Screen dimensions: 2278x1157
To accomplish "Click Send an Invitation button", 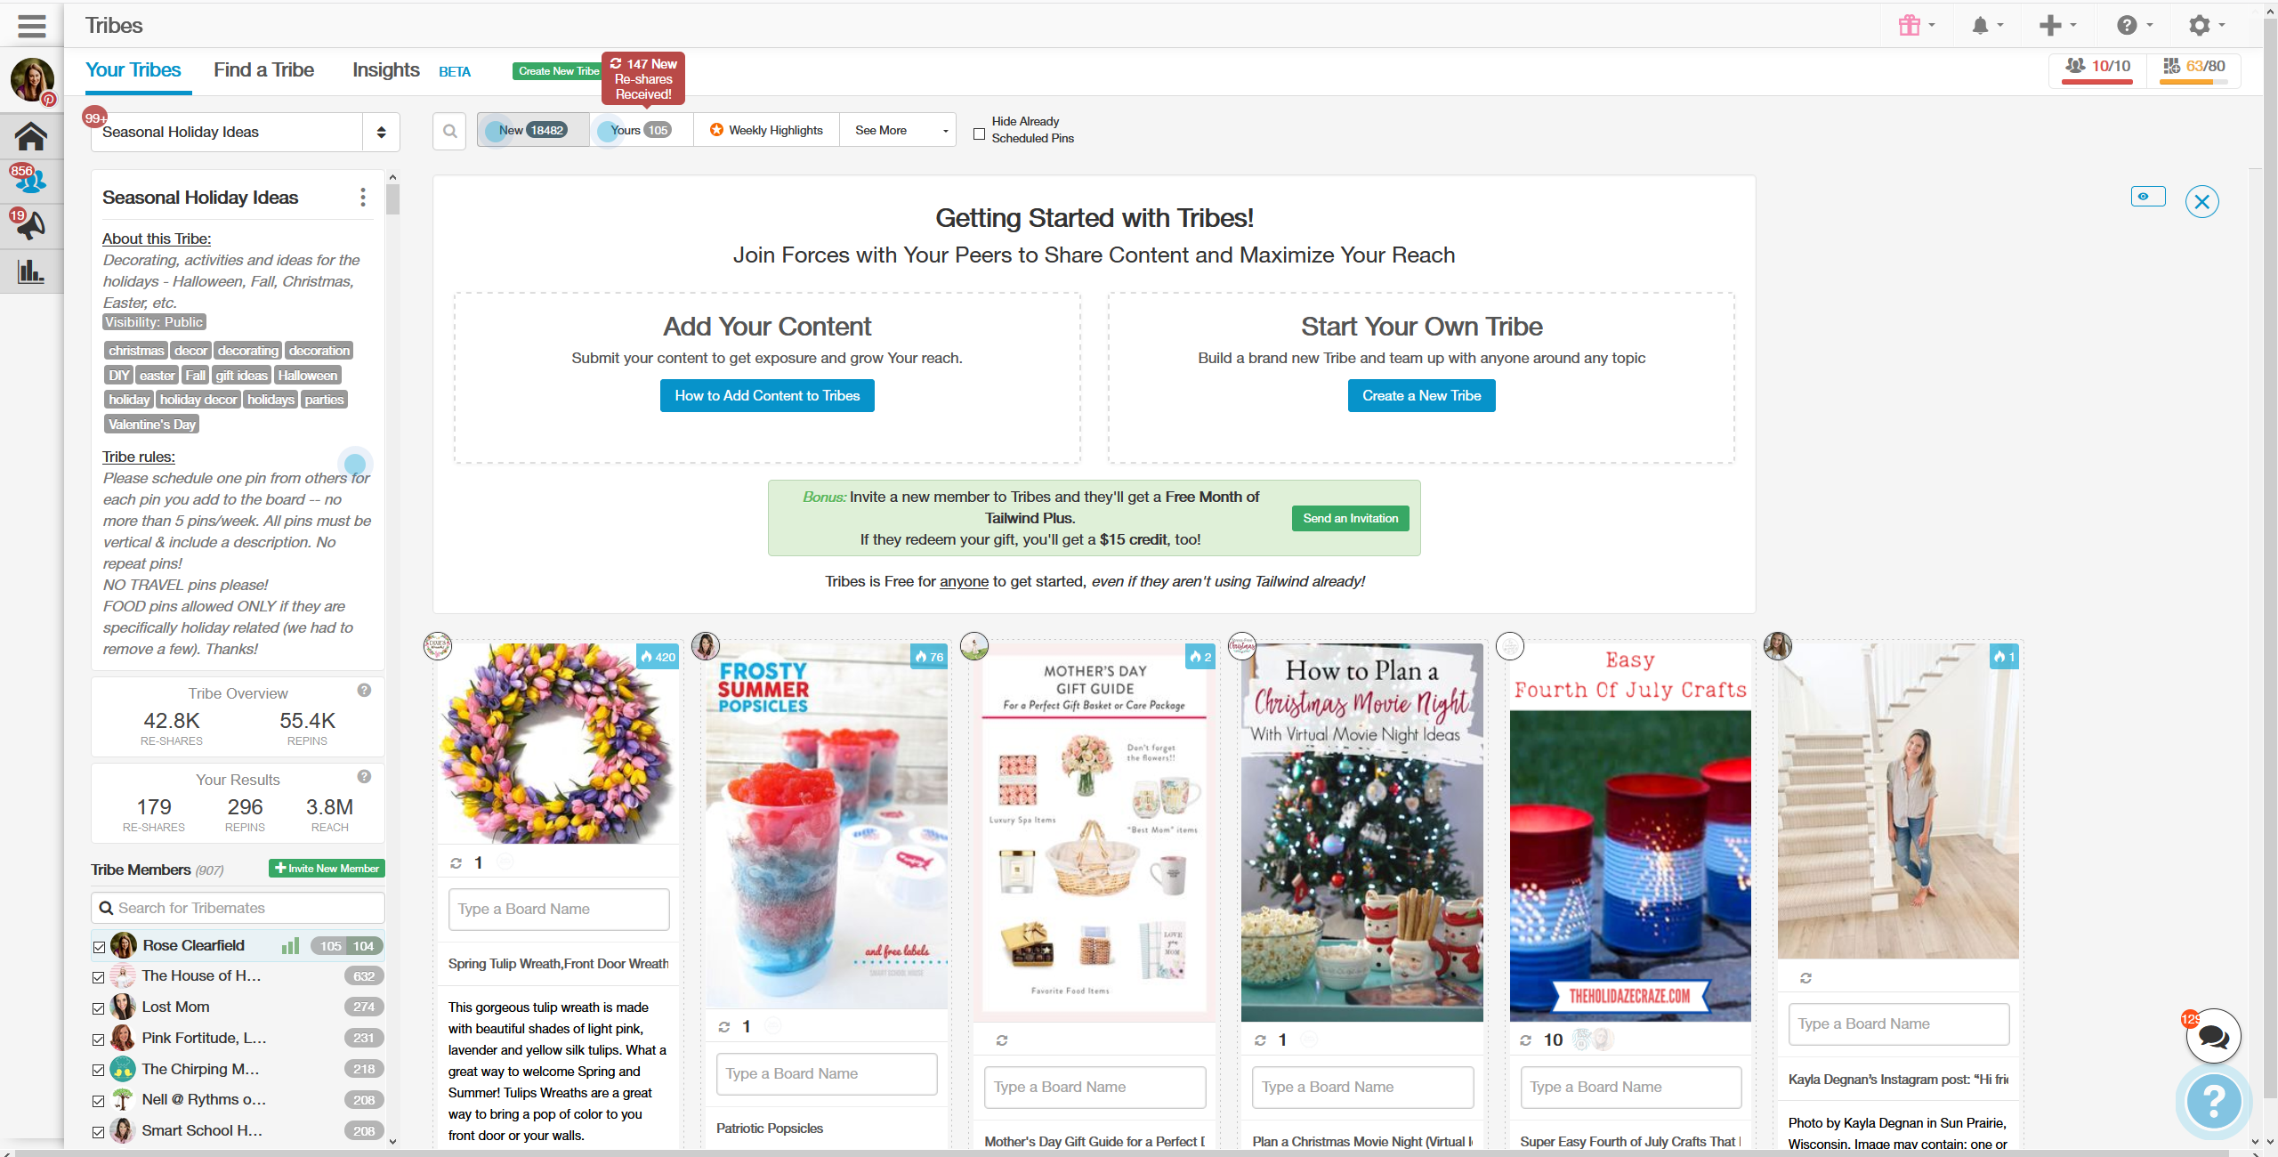I will coord(1350,519).
